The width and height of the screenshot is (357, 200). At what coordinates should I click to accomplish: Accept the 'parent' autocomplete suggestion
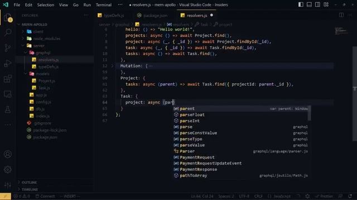(x=241, y=109)
